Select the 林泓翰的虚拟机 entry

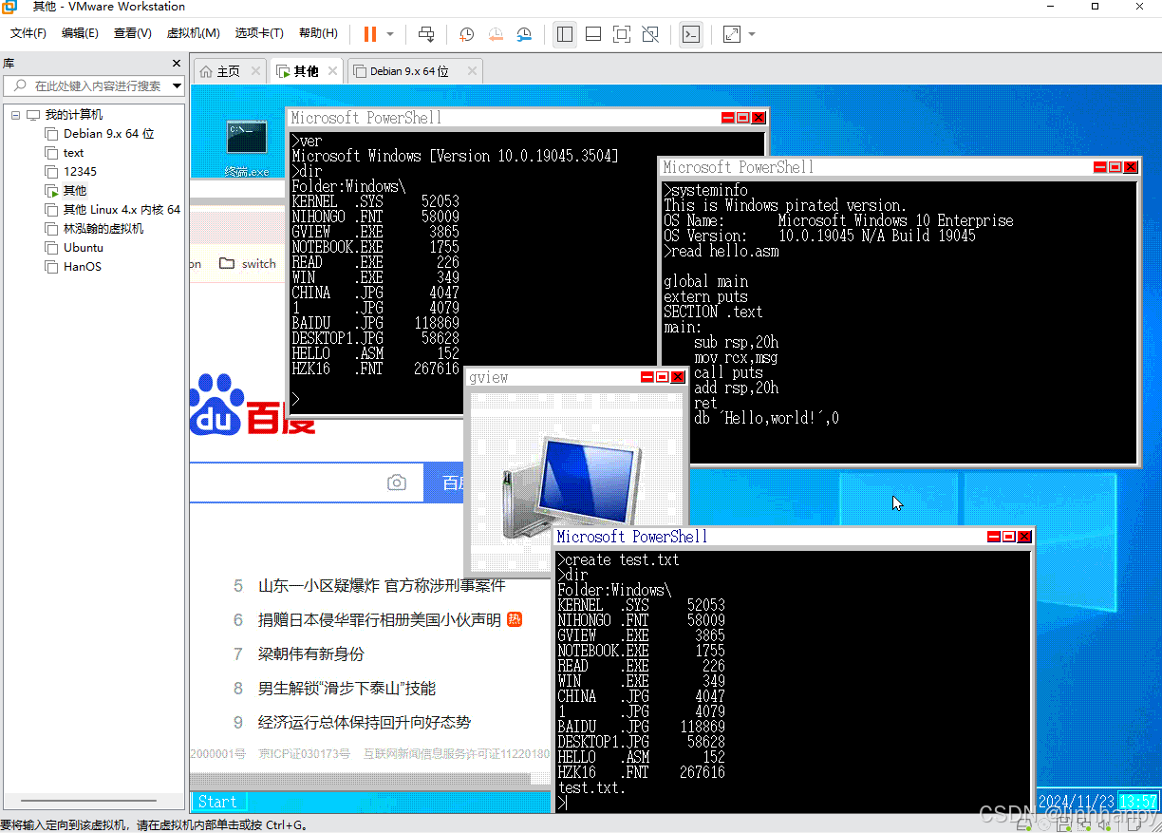103,229
